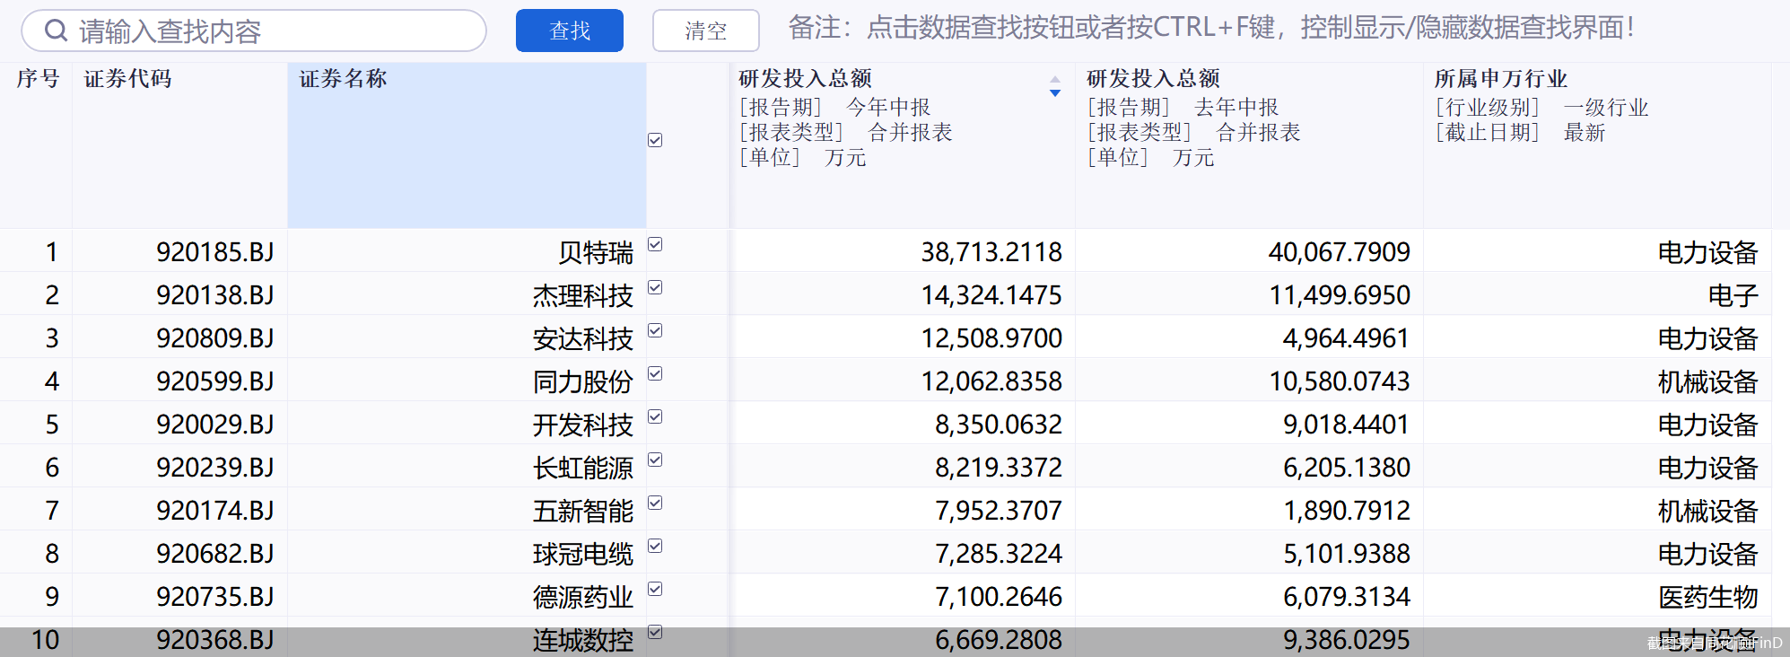This screenshot has width=1790, height=657.
Task: Select the 证券名称 column header
Action: pyautogui.click(x=467, y=145)
